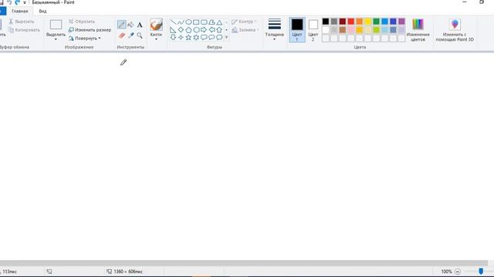Choose the Pentagon shape
The width and height of the screenshot is (494, 277).
point(188,30)
